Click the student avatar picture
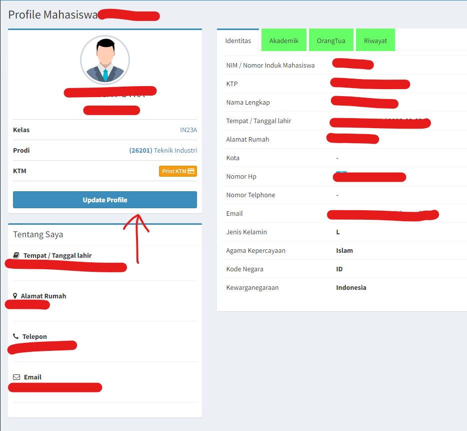This screenshot has width=467, height=431. (105, 60)
